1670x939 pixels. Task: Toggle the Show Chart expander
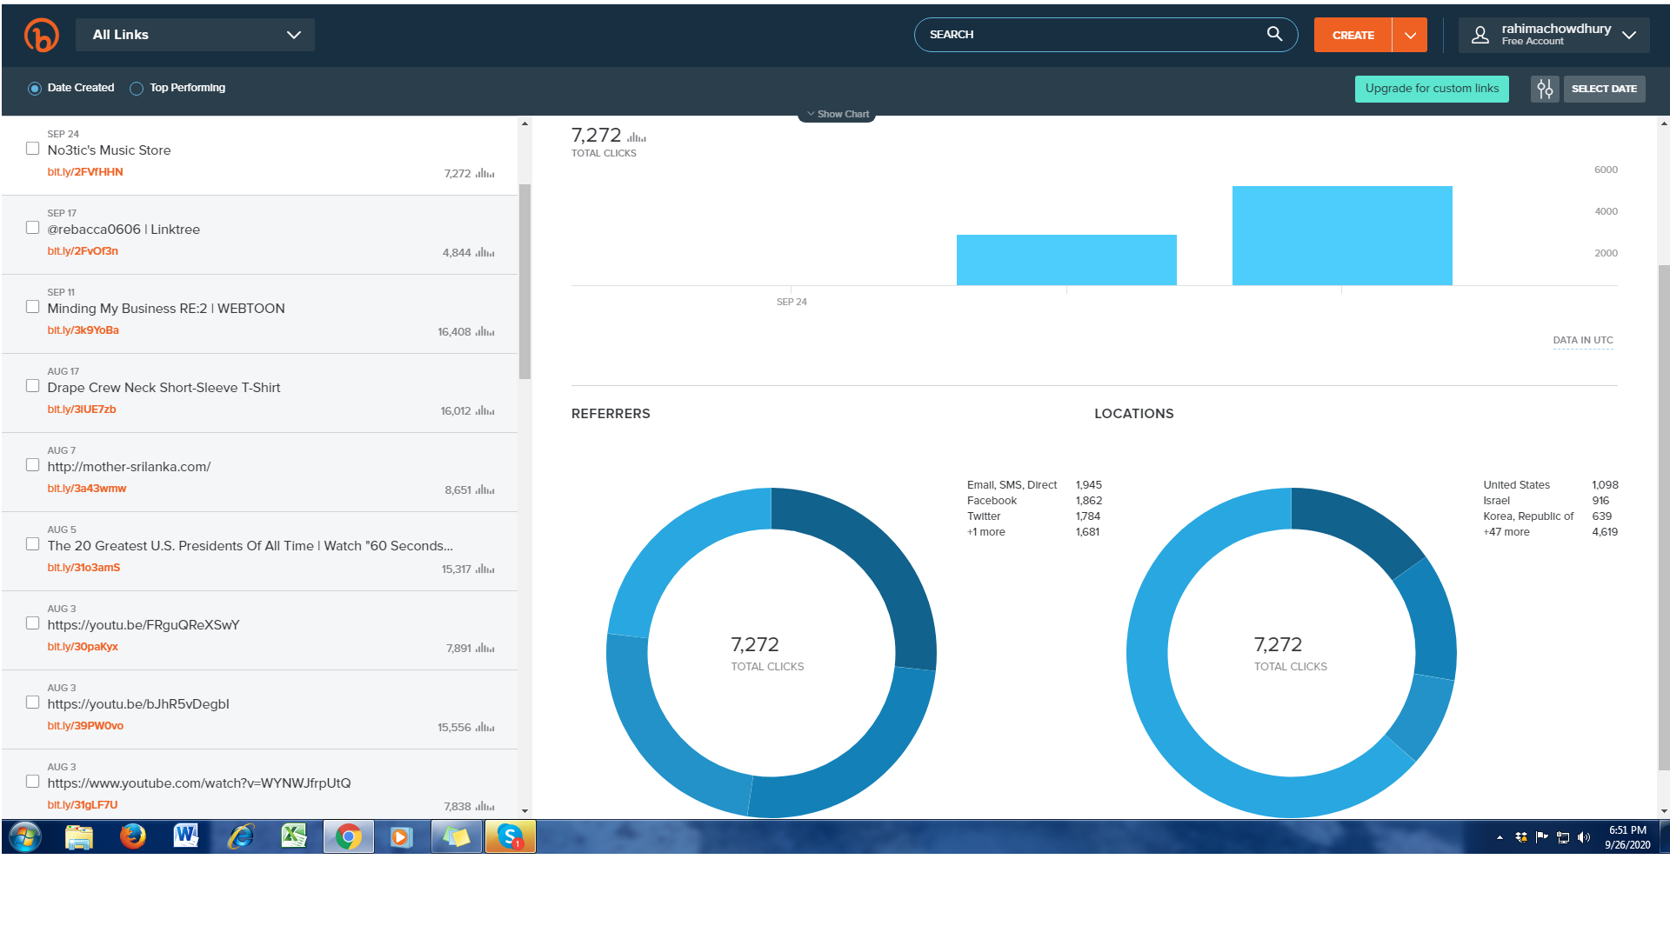pos(837,114)
